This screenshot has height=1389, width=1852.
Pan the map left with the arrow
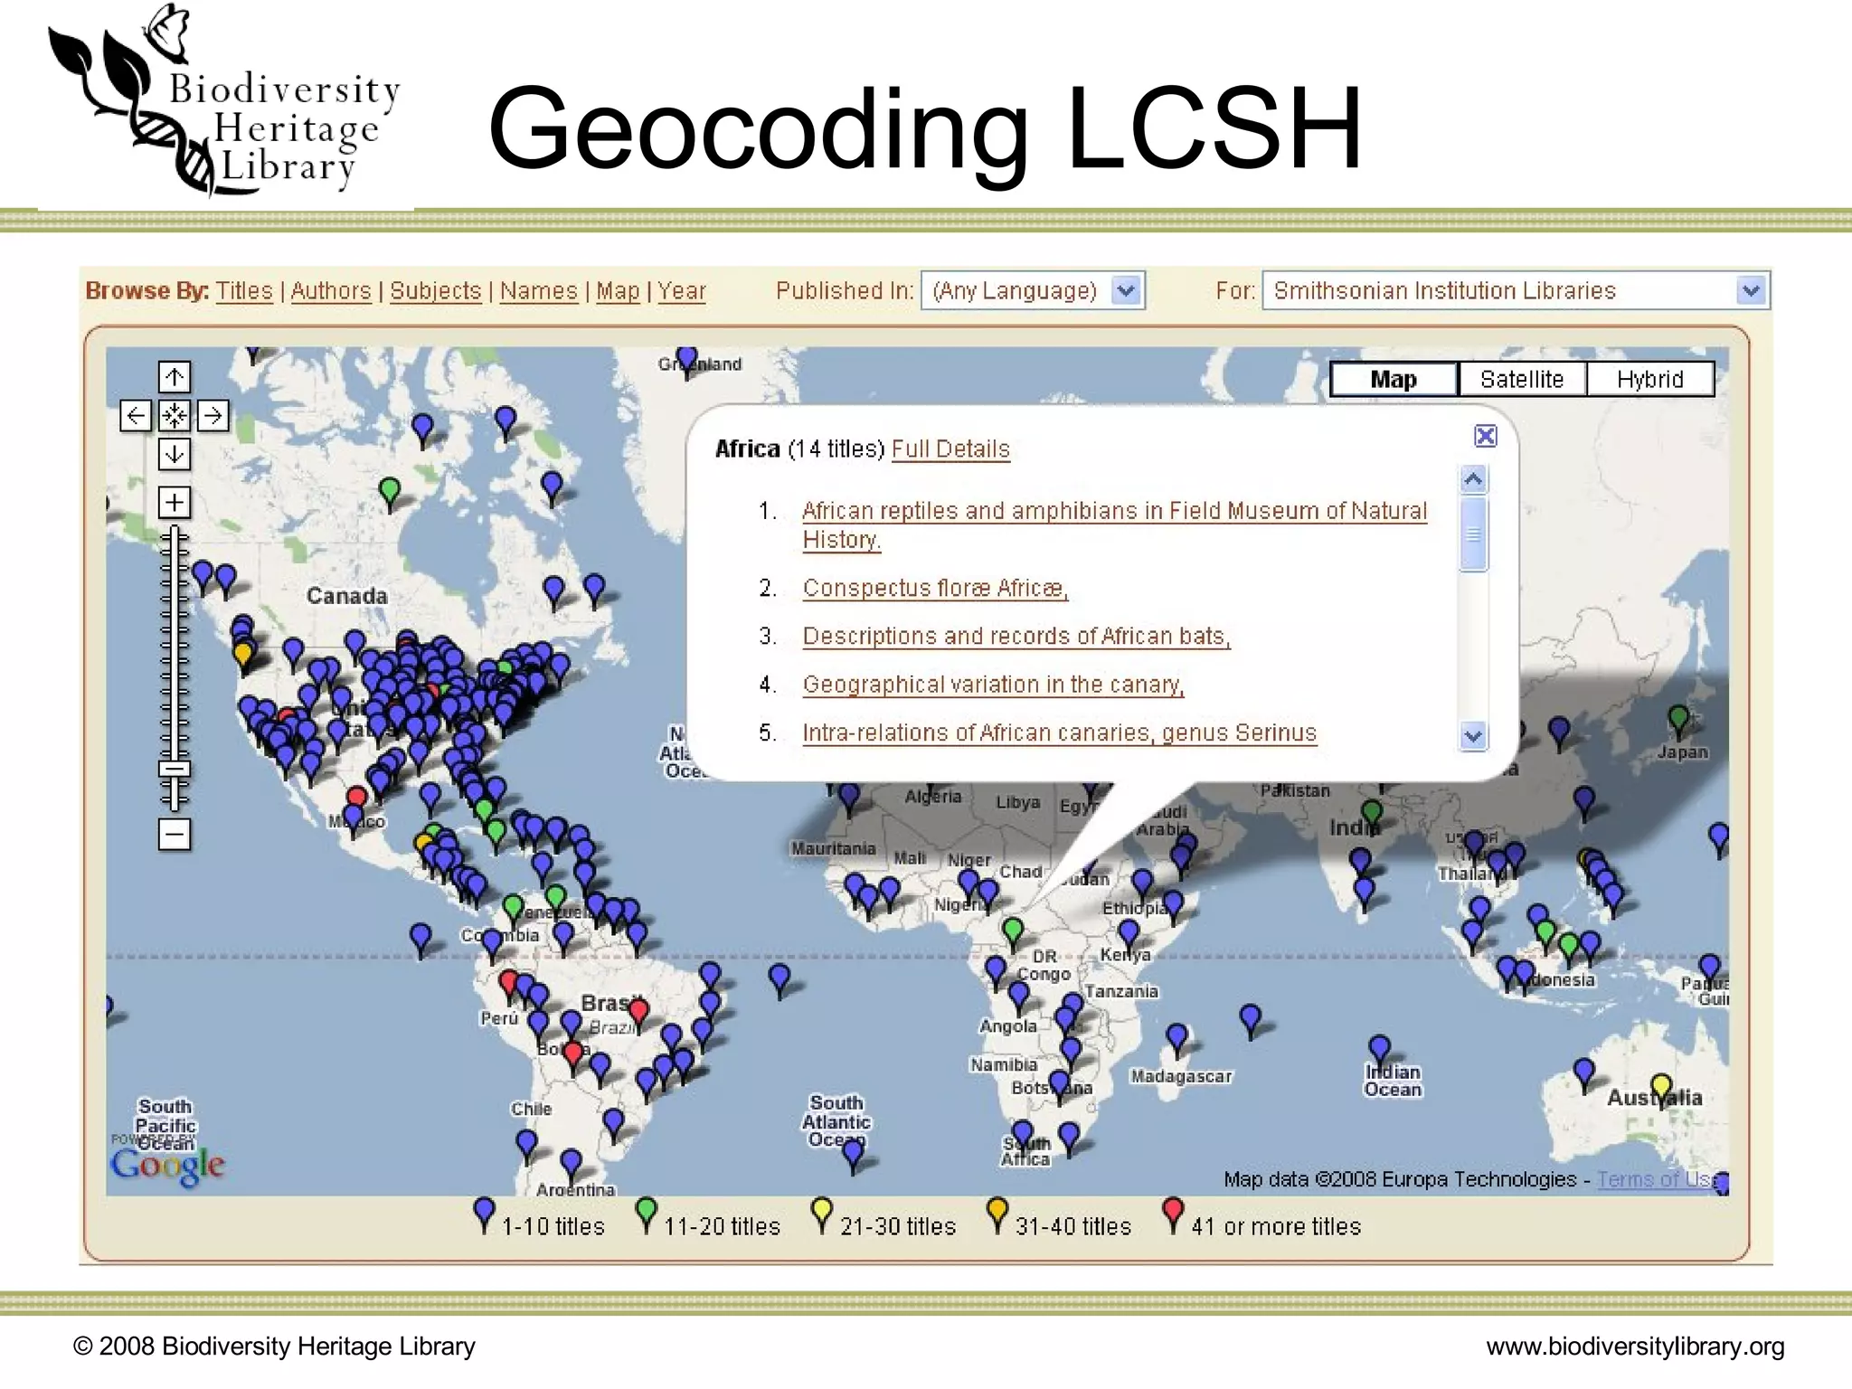pyautogui.click(x=136, y=415)
